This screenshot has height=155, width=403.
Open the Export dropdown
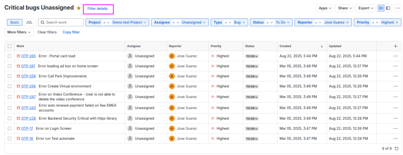tap(366, 8)
